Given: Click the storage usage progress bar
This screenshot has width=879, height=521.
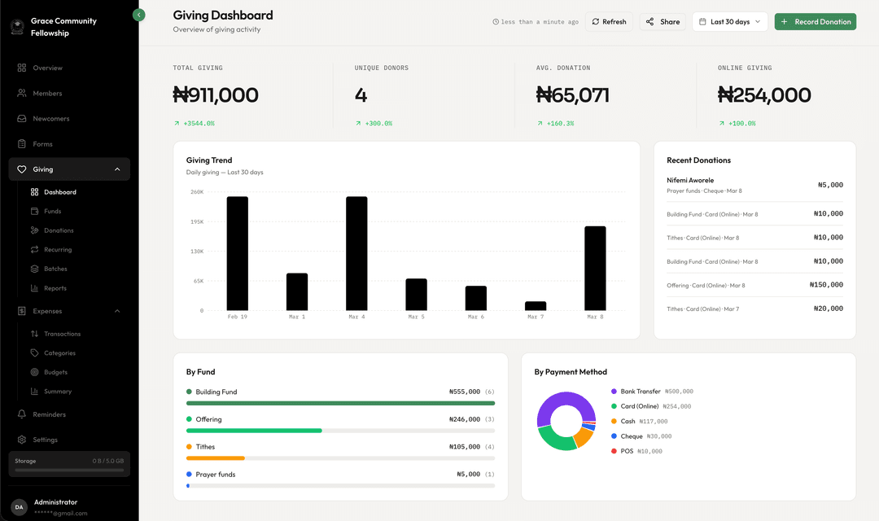Looking at the screenshot, I should point(69,471).
